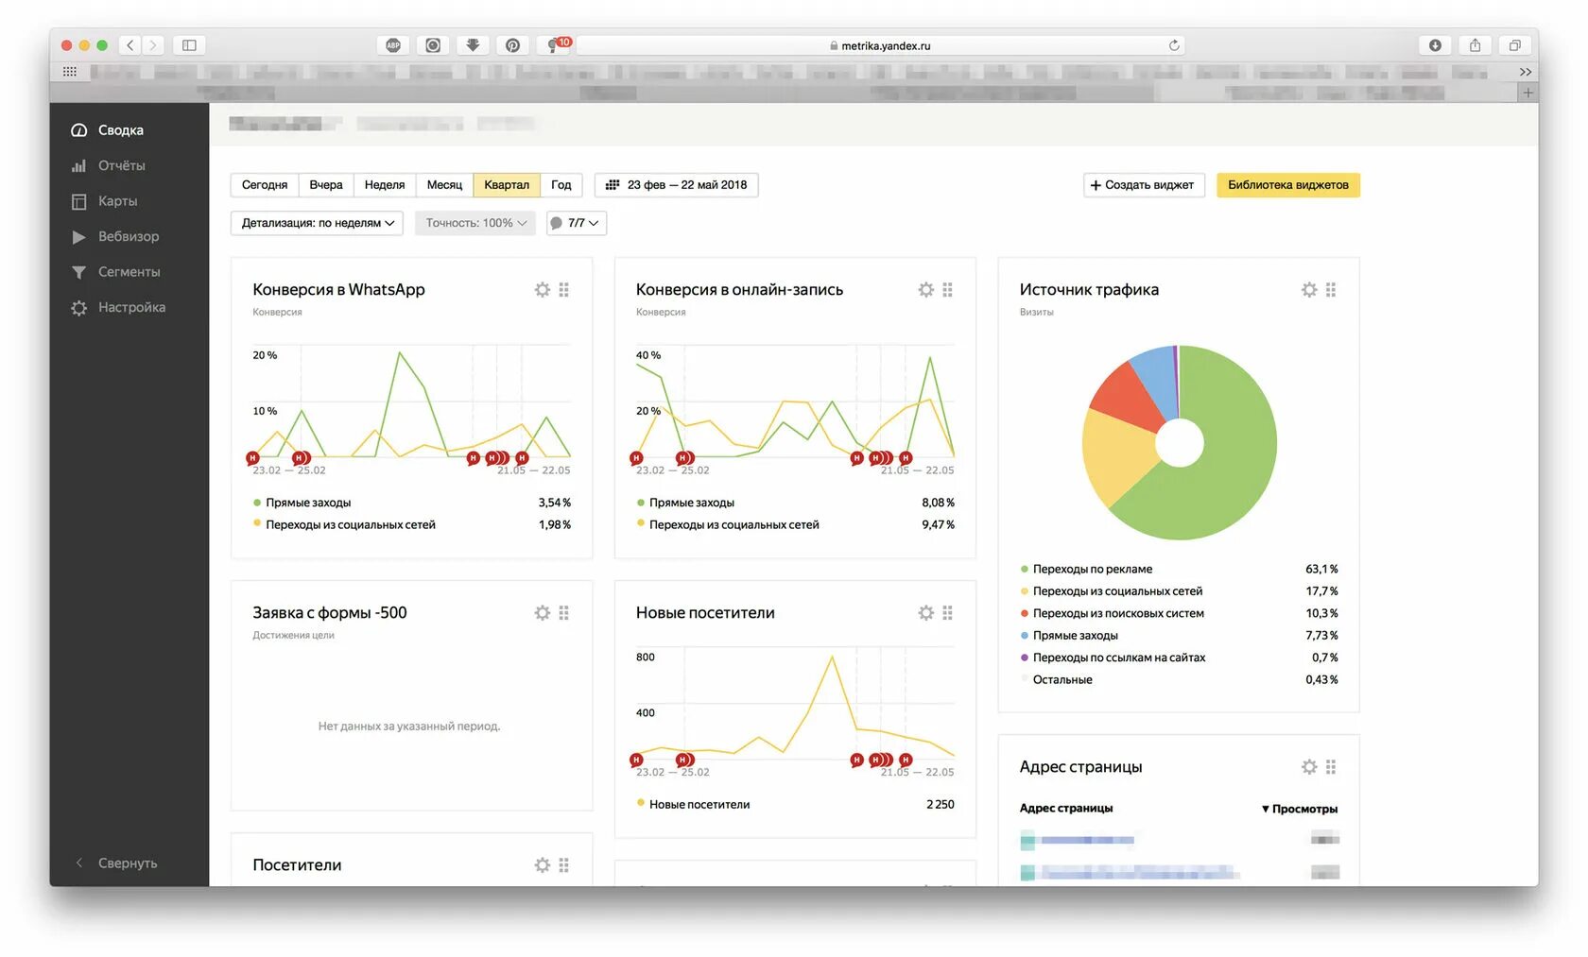Open date range picker 23 фев — 22 май 2018
The image size is (1588, 957).
click(x=676, y=185)
